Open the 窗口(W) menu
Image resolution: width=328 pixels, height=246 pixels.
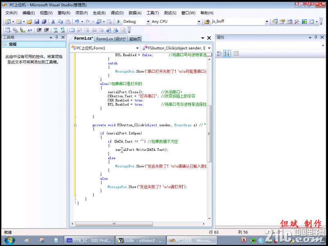(x=188, y=13)
